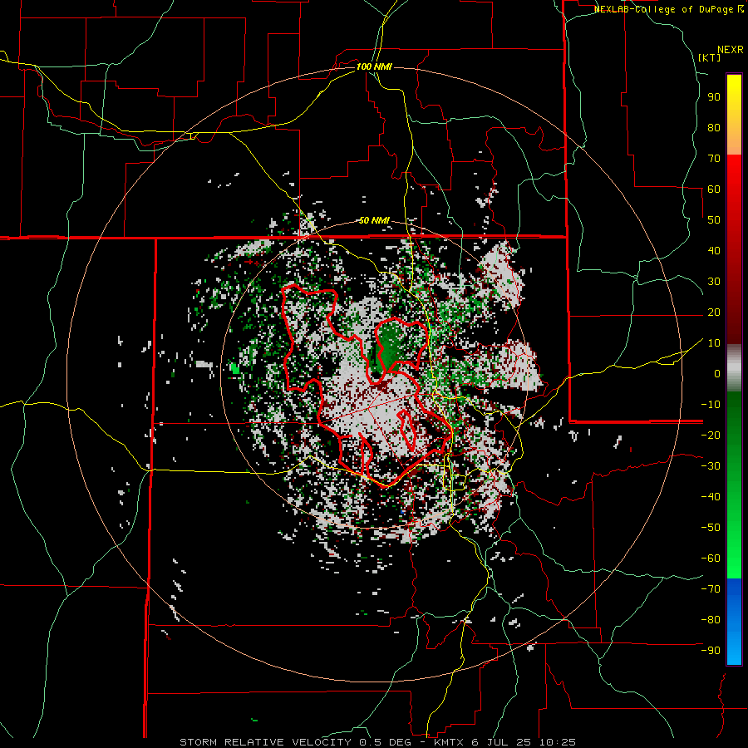The height and width of the screenshot is (748, 748).
Task: Click the 10 value on the velocity scale
Action: tap(714, 343)
